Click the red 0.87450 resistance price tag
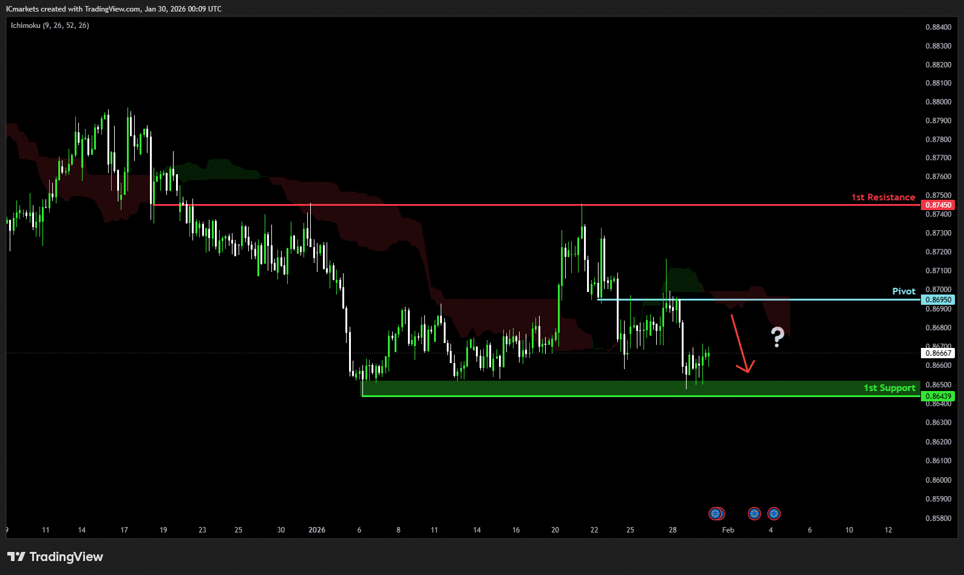This screenshot has width=964, height=575. [938, 205]
